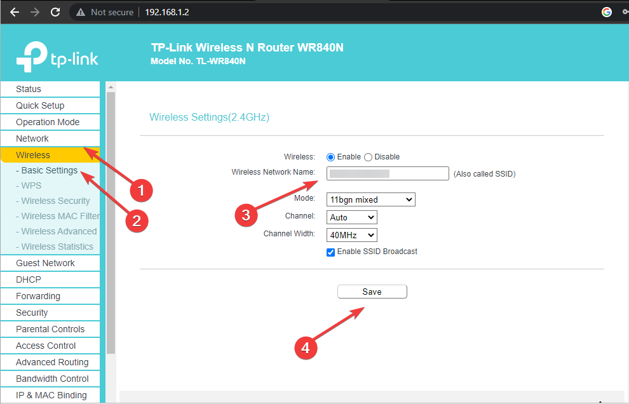Click the Google account icon in address bar

(x=607, y=12)
